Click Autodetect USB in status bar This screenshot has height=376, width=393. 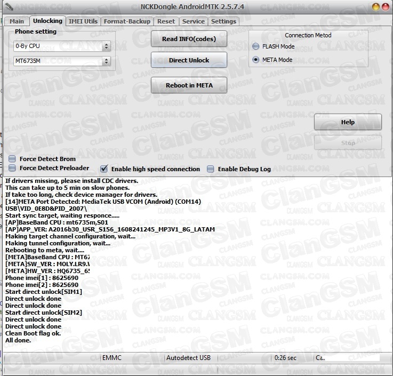coord(188,358)
